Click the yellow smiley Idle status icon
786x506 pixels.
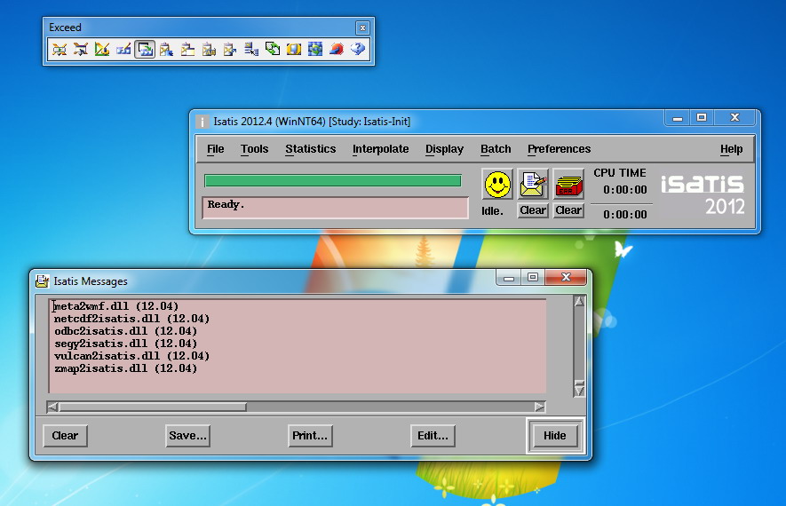coord(497,184)
